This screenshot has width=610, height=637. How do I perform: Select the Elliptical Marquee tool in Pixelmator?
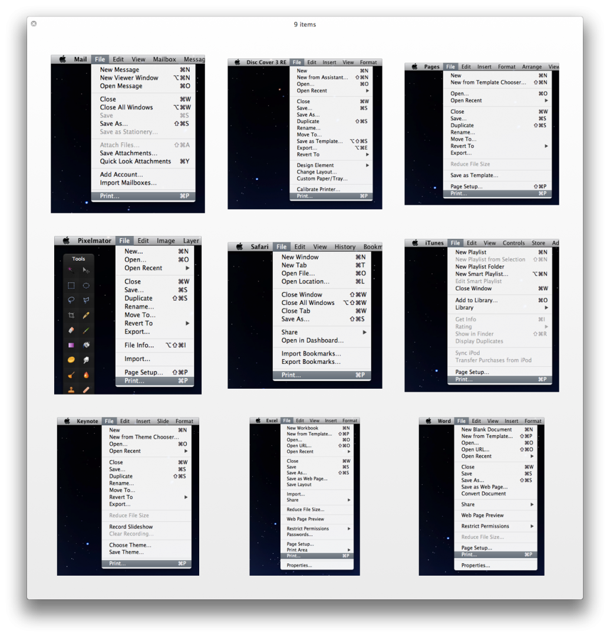(86, 285)
